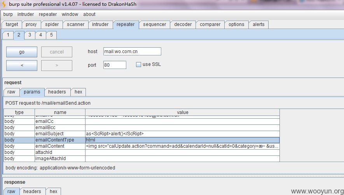The height and width of the screenshot is (195, 344).
Task: Select the emailContent parameter name cell
Action: (60, 146)
